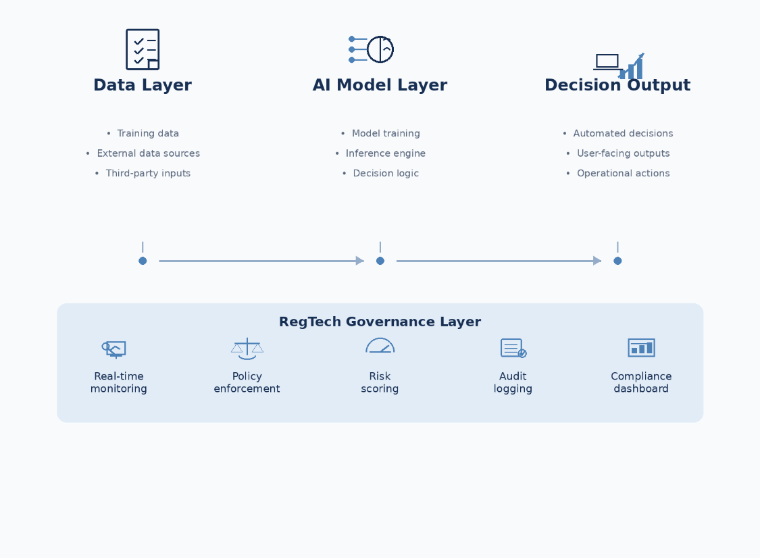760x558 pixels.
Task: Select the Real-time monitoring icon
Action: (x=115, y=349)
